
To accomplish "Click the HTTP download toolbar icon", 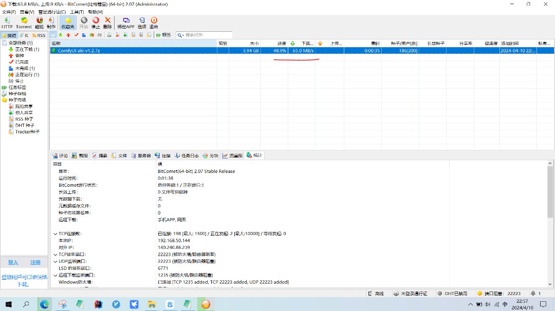I will (x=7, y=23).
